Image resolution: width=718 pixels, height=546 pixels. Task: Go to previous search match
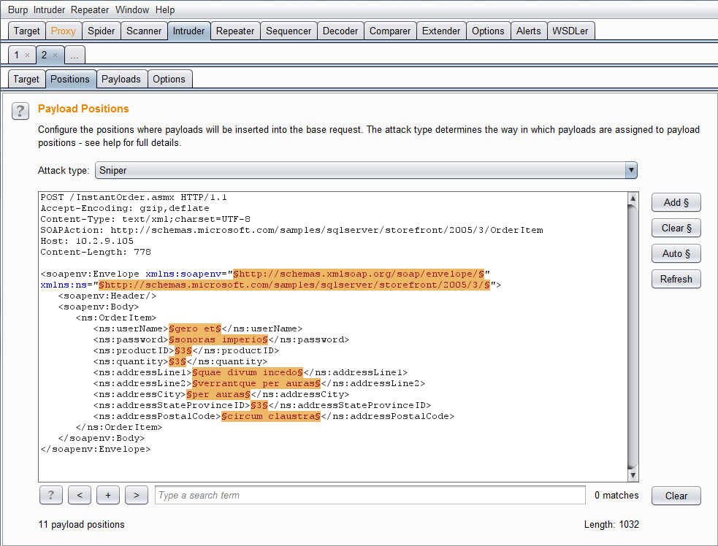click(x=80, y=495)
